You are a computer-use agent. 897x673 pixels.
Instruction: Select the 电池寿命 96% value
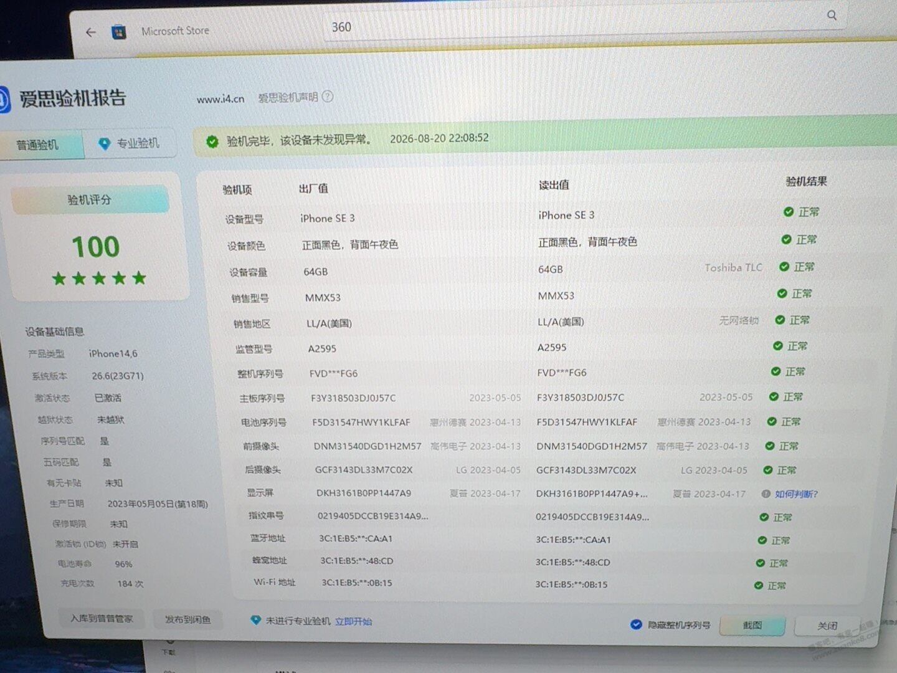click(123, 564)
